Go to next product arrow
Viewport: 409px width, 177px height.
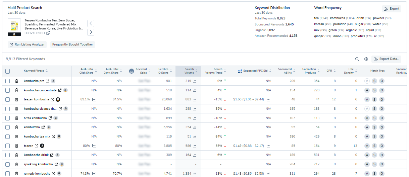pos(91,32)
